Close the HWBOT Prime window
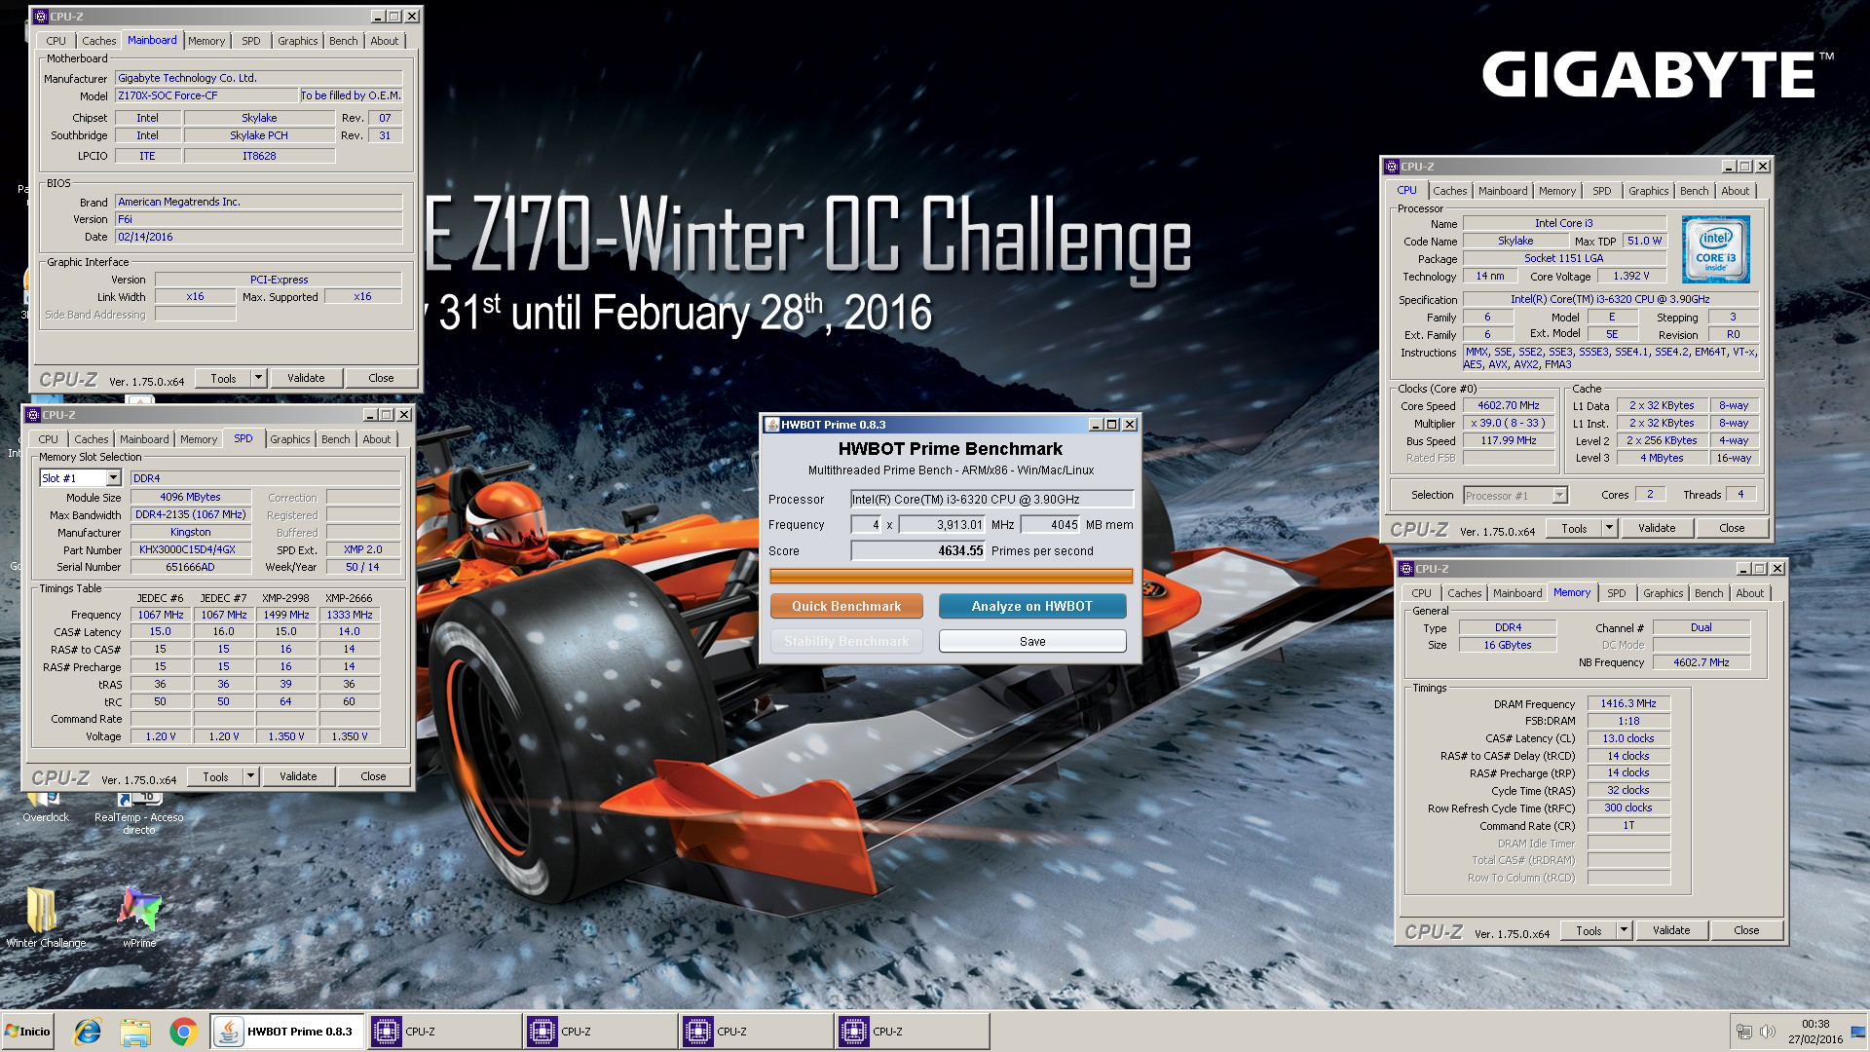This screenshot has width=1870, height=1052. (1130, 425)
